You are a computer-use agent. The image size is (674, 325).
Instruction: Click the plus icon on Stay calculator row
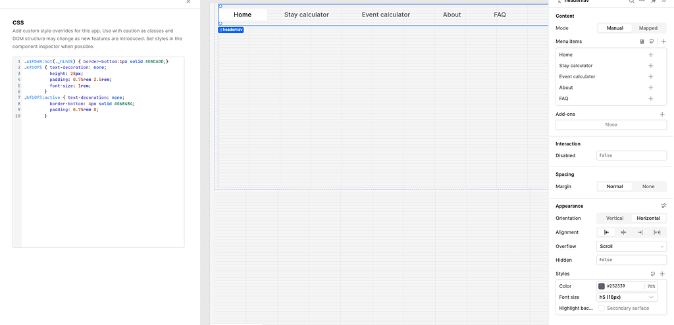pos(651,66)
